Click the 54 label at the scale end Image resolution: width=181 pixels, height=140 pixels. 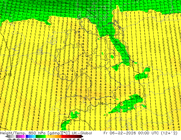[x=82, y=139]
